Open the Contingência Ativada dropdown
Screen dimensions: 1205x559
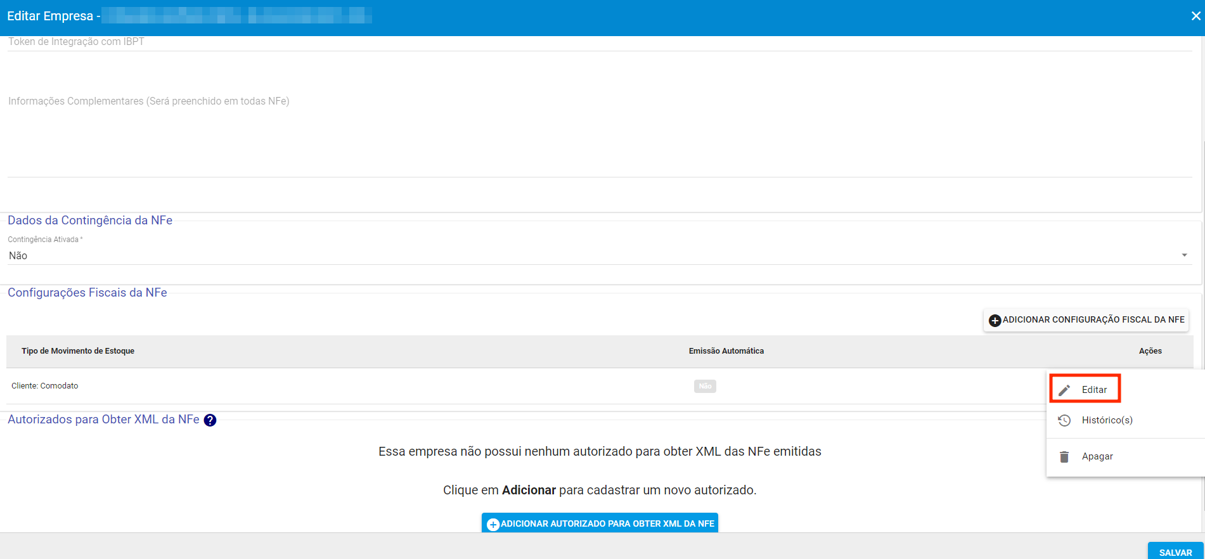598,255
